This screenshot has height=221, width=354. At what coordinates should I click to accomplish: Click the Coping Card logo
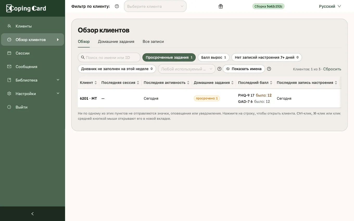coord(26,8)
